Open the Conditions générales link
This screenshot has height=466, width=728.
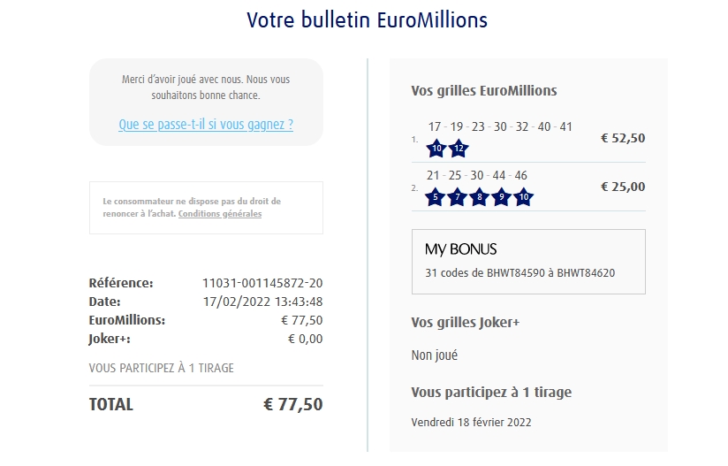tap(220, 213)
